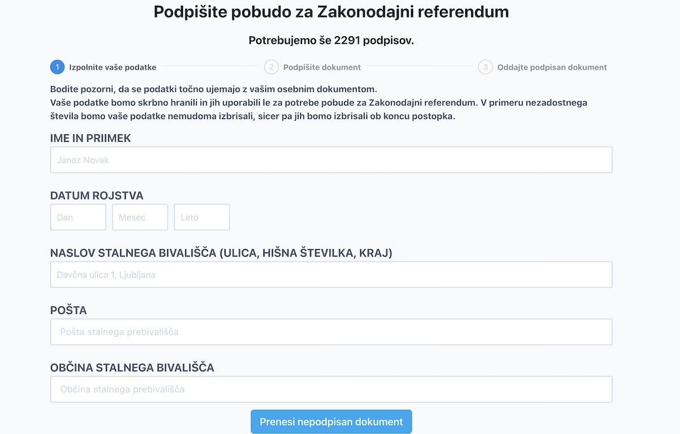The width and height of the screenshot is (680, 434).
Task: Focus the address field 'Davčna ulica 1, Ljubljana'
Action: [331, 275]
